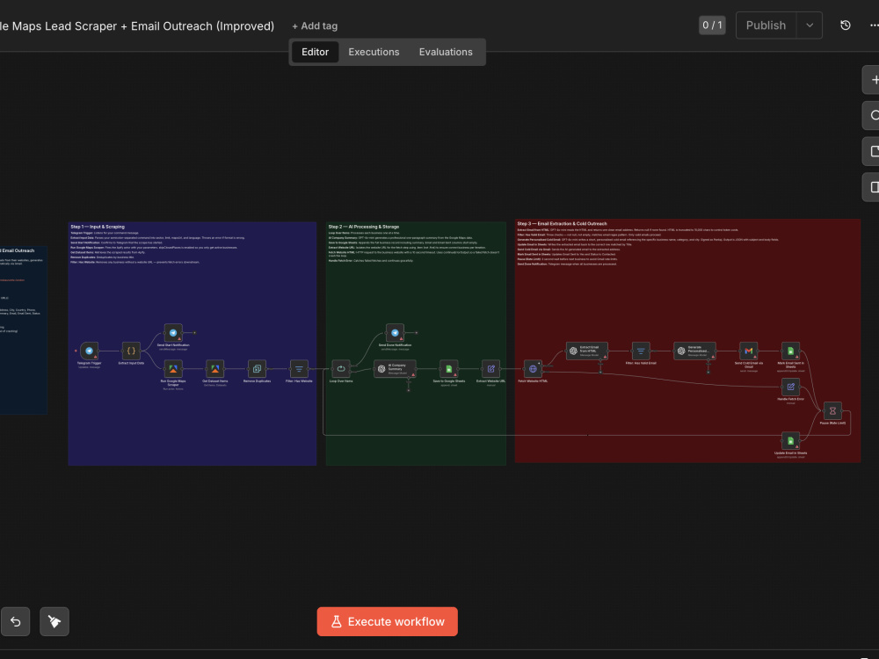879x659 pixels.
Task: Click the Generate Personalised email node
Action: pyautogui.click(x=694, y=351)
